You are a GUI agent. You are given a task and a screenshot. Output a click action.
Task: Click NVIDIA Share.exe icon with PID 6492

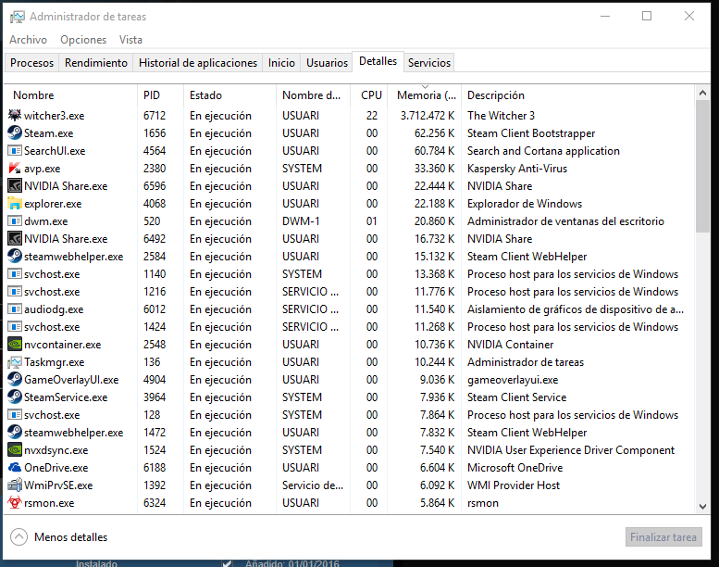point(15,238)
